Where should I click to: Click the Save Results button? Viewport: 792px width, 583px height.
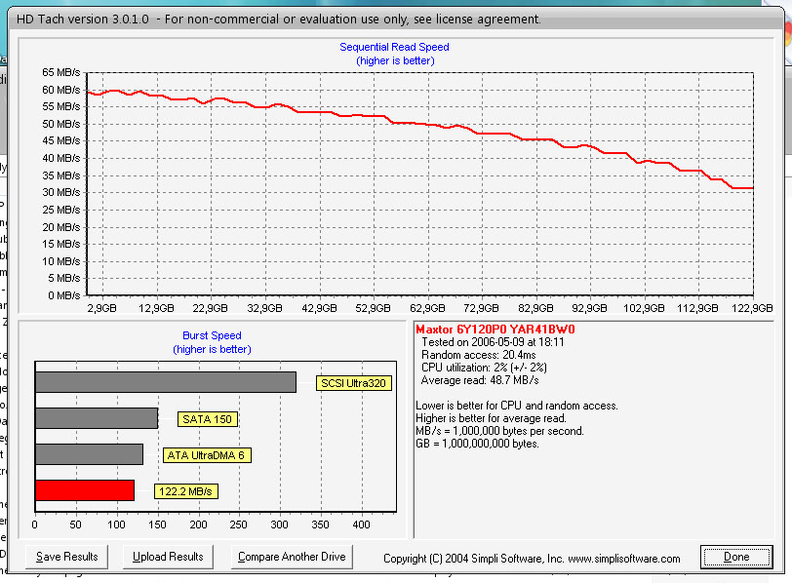click(66, 557)
